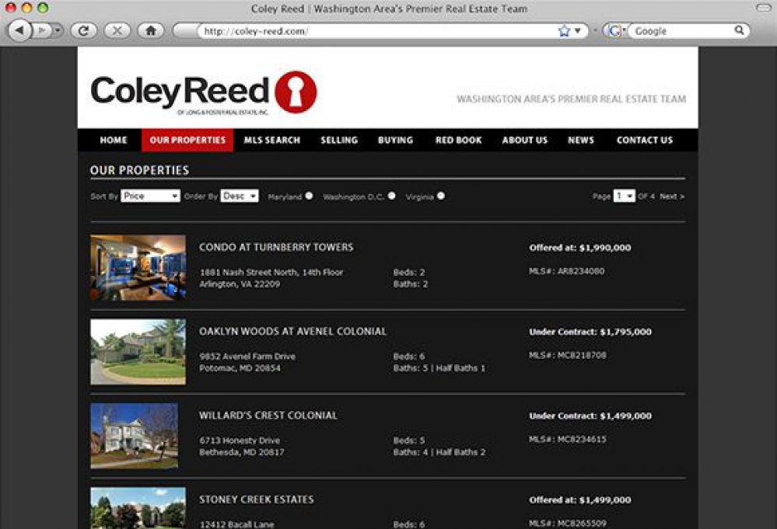Open the ABOUT US page
777x529 pixels.
pos(525,140)
